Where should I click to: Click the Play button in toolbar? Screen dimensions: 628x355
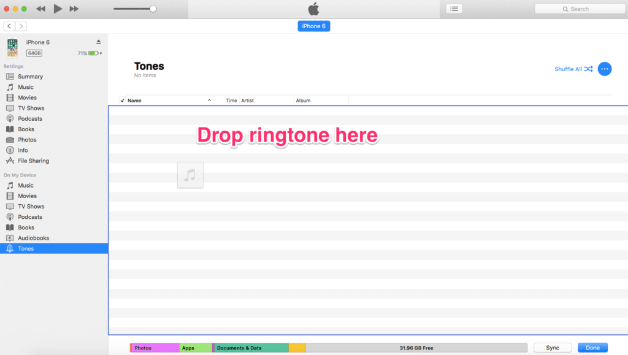pos(58,9)
